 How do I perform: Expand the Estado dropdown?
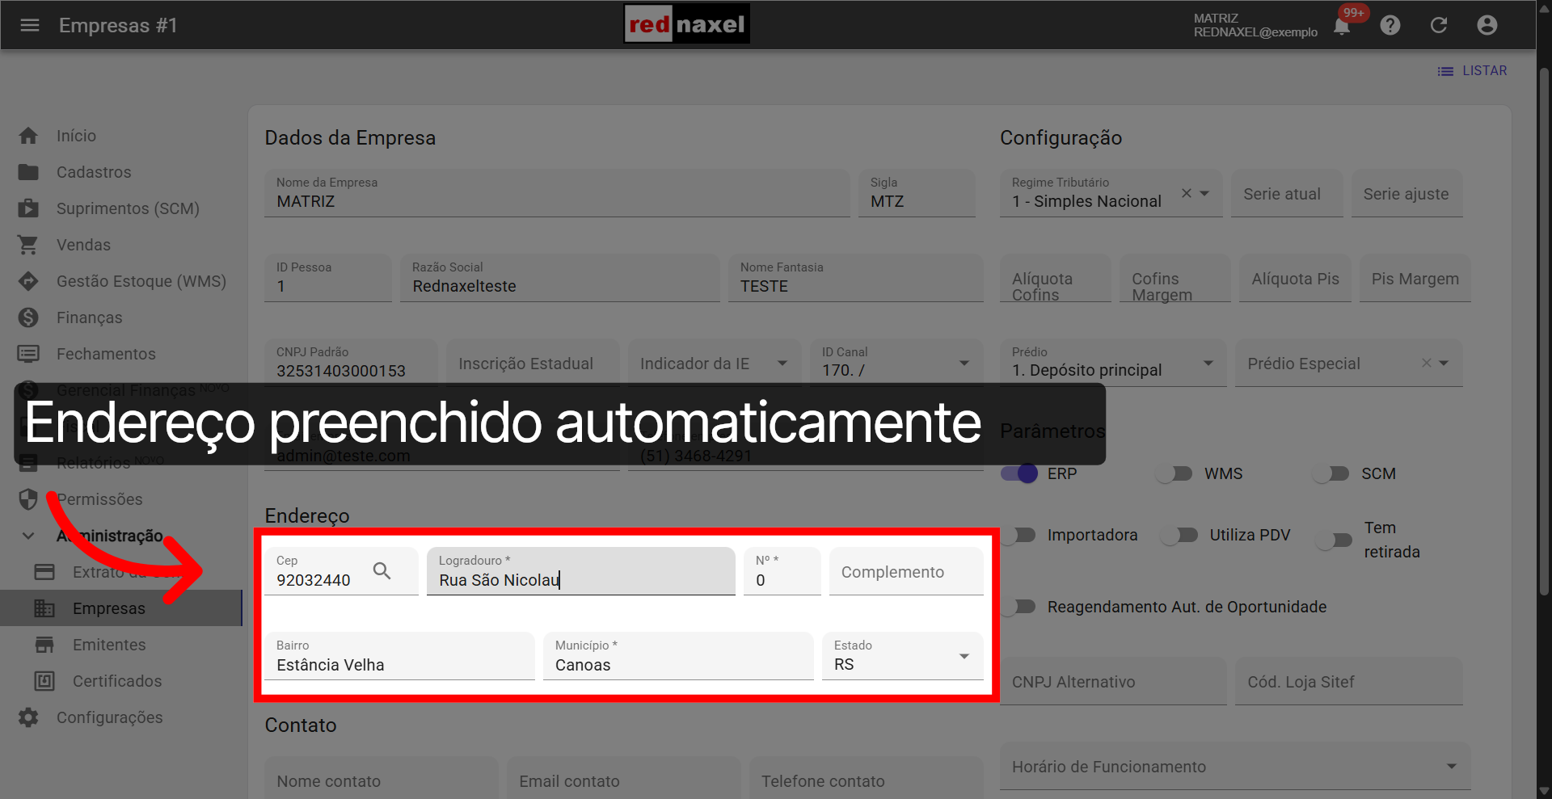[x=963, y=657]
